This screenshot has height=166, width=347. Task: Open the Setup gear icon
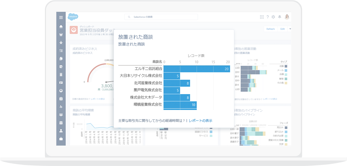[273, 17]
